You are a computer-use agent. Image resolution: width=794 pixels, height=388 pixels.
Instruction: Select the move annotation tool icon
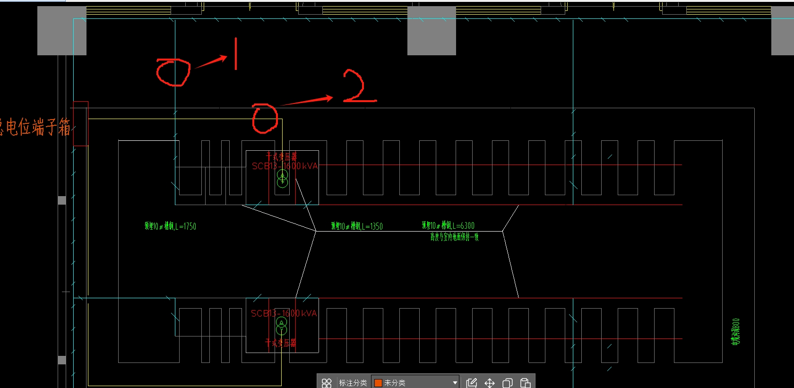click(490, 383)
